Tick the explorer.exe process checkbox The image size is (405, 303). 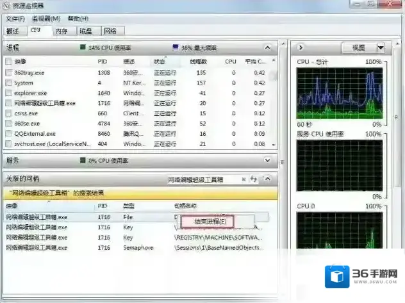[8, 93]
